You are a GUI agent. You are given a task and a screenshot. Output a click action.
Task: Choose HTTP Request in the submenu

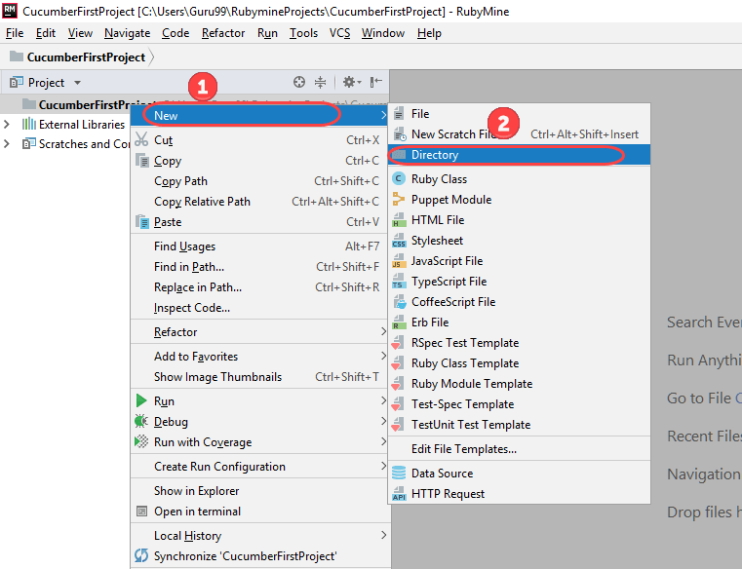(x=448, y=494)
